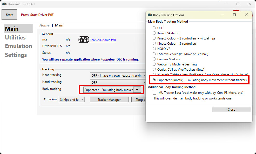The height and width of the screenshot is (154, 256).
Task: Select Webcam / Machine Learning tracking
Action: pos(154,64)
